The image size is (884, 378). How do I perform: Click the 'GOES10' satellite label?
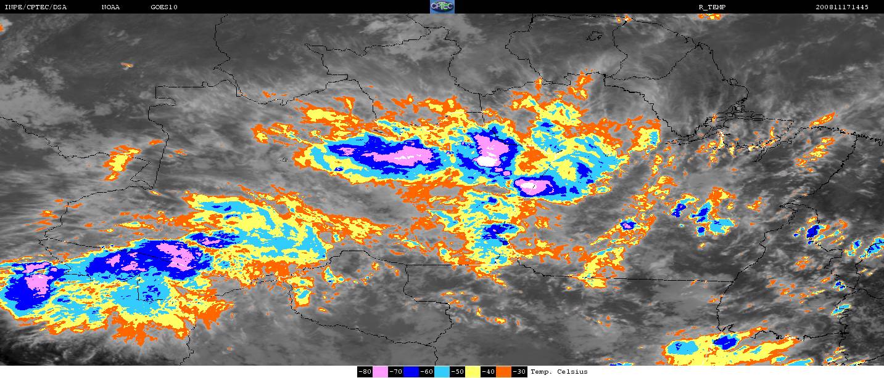(164, 7)
